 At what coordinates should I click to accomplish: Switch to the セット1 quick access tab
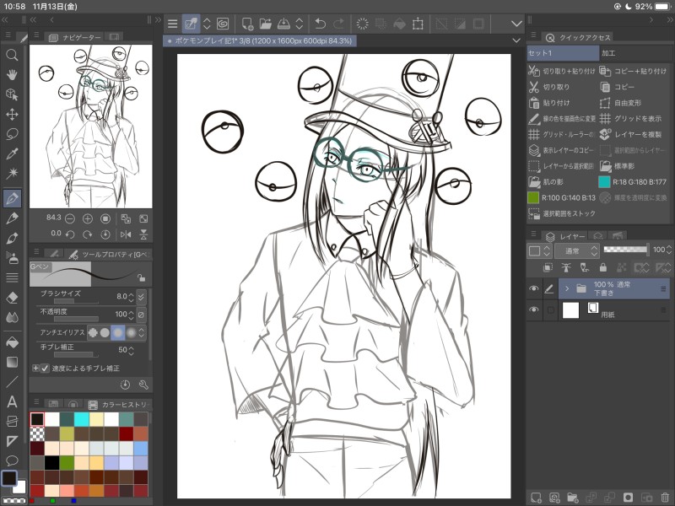[x=563, y=53]
